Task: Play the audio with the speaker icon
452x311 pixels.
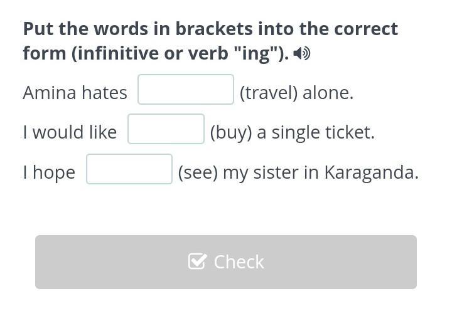Action: click(302, 54)
